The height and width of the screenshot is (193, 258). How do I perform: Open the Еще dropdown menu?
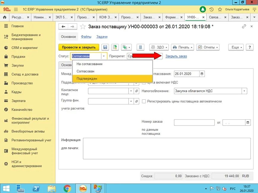[236, 47]
